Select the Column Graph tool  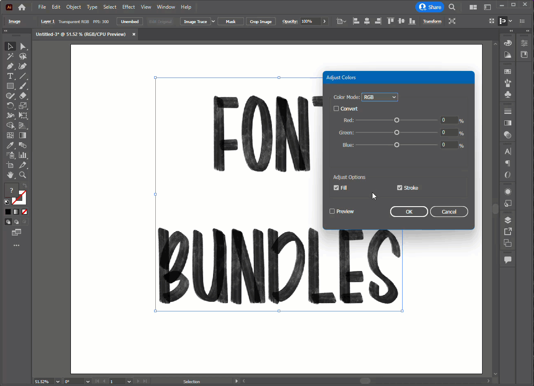(23, 155)
